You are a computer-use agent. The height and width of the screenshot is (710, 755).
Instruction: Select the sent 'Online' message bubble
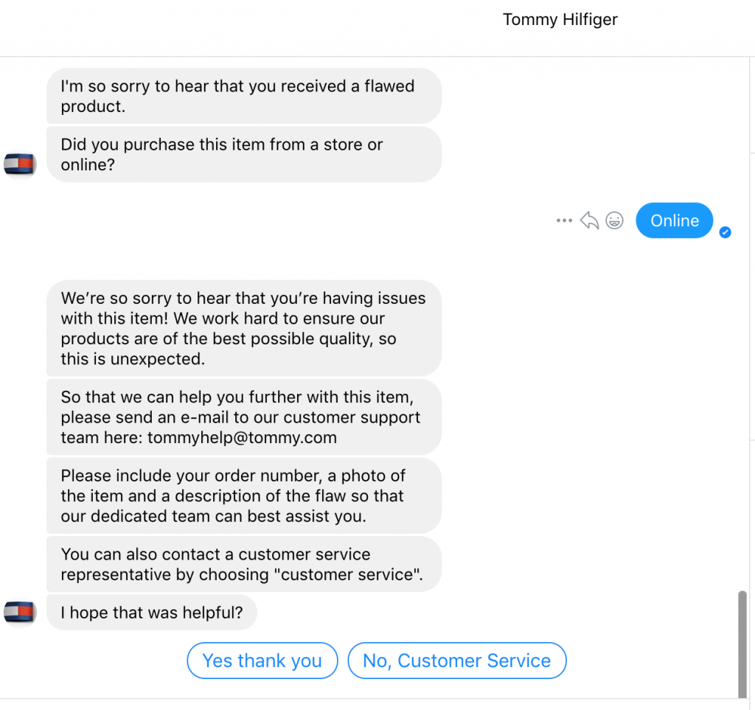pos(674,220)
